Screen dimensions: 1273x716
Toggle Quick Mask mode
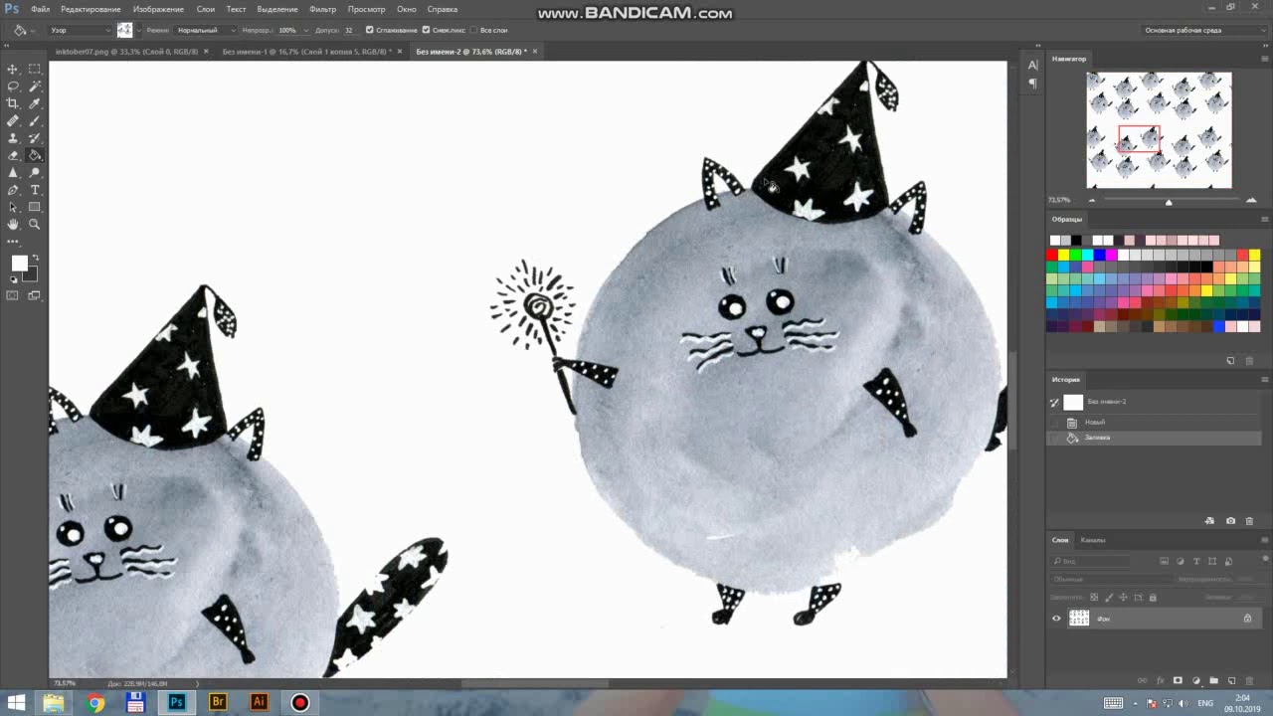(x=13, y=295)
